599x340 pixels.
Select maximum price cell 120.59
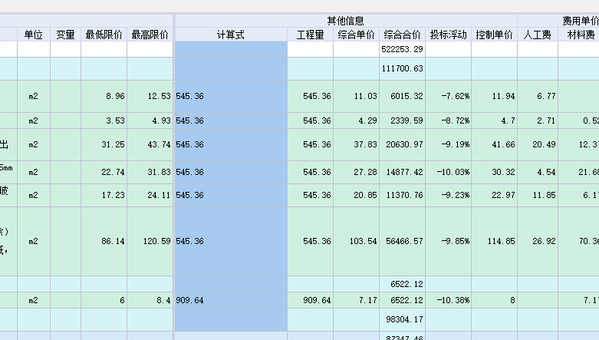[x=150, y=241]
